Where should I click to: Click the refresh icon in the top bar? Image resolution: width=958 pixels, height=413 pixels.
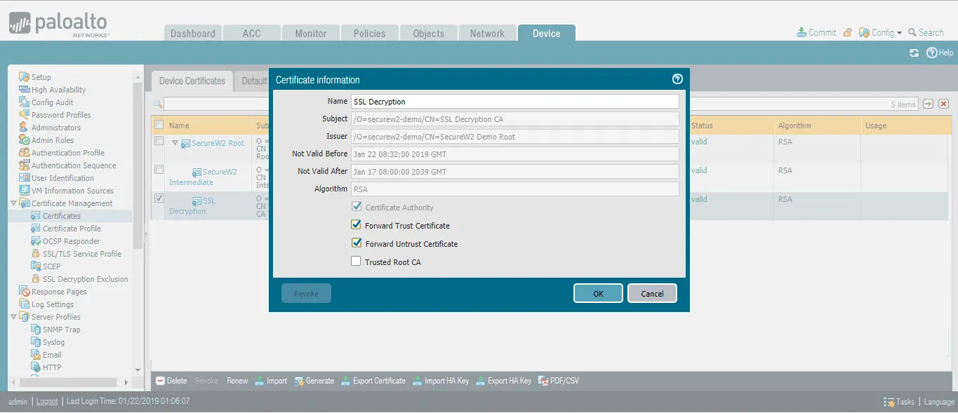914,53
